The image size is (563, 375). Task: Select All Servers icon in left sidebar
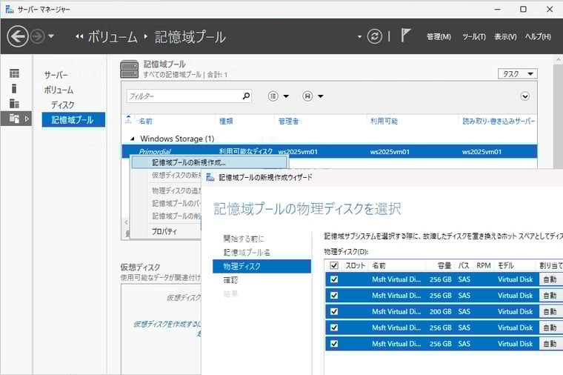pyautogui.click(x=14, y=103)
